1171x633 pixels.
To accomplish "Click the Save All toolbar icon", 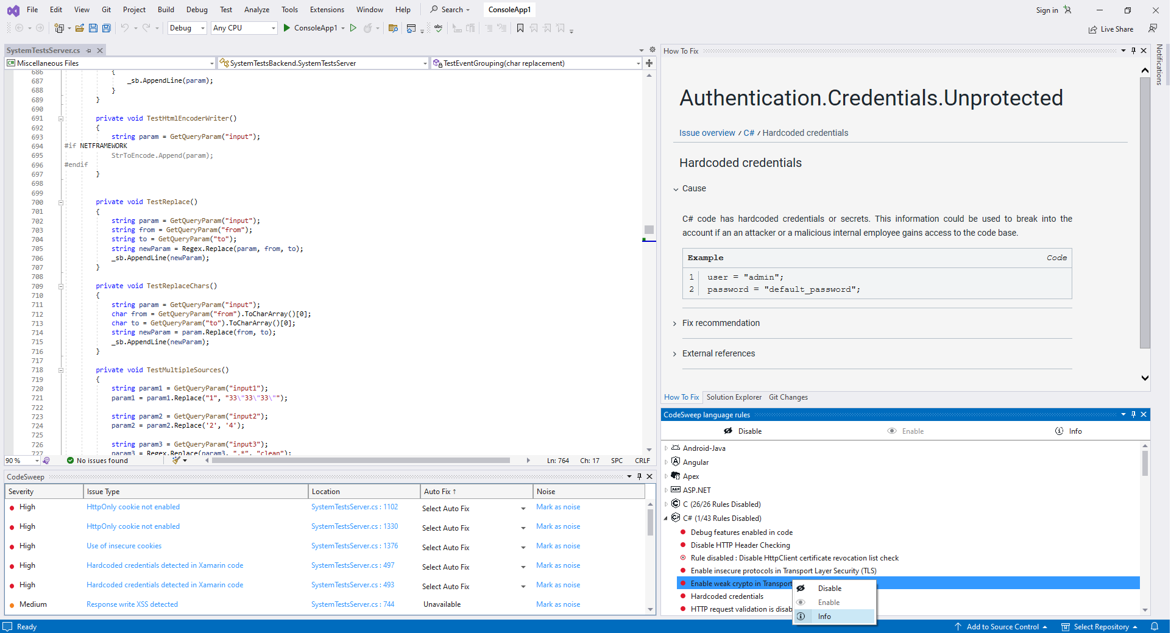I will coord(107,28).
